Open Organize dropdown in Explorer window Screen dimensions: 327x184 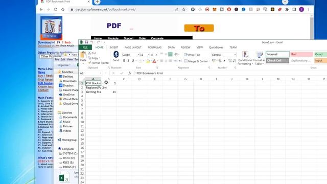tap(64, 65)
